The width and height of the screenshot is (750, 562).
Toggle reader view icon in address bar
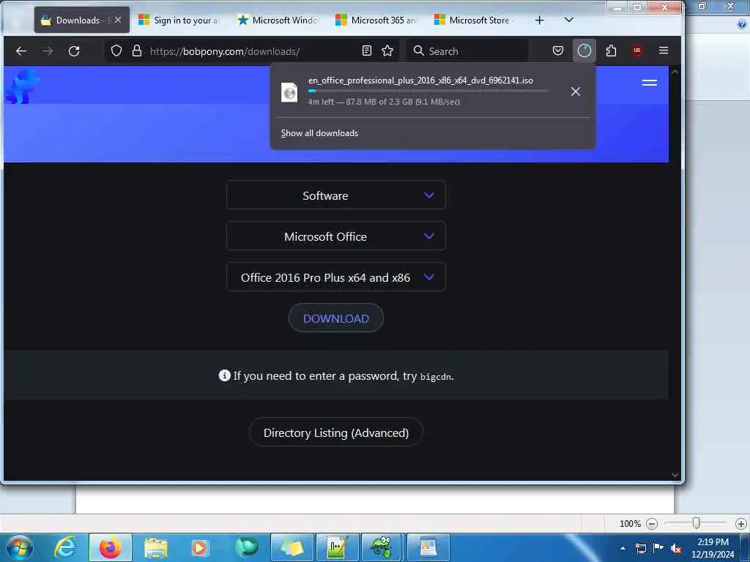367,50
